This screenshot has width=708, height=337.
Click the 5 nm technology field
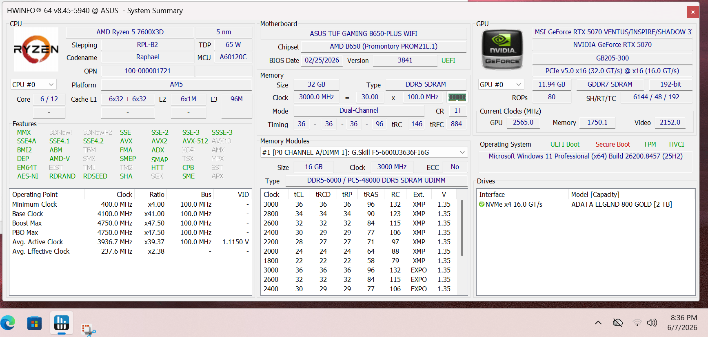point(224,32)
